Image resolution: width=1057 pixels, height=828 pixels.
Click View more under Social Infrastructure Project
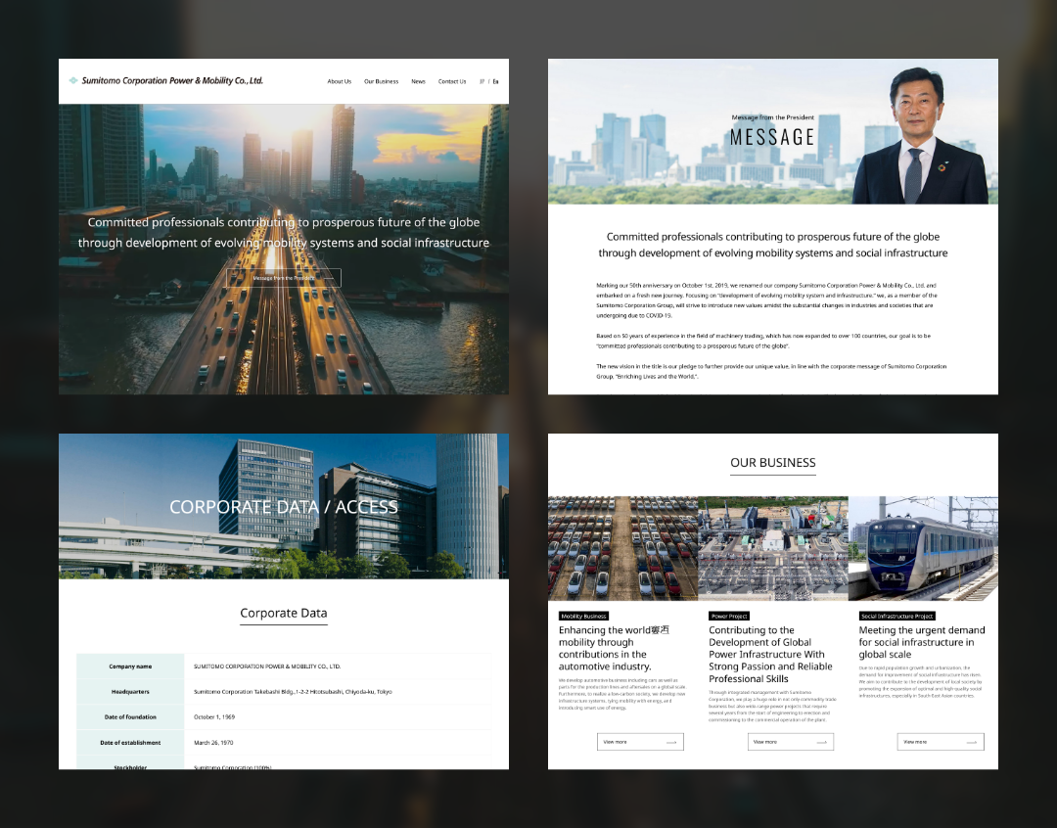point(940,742)
